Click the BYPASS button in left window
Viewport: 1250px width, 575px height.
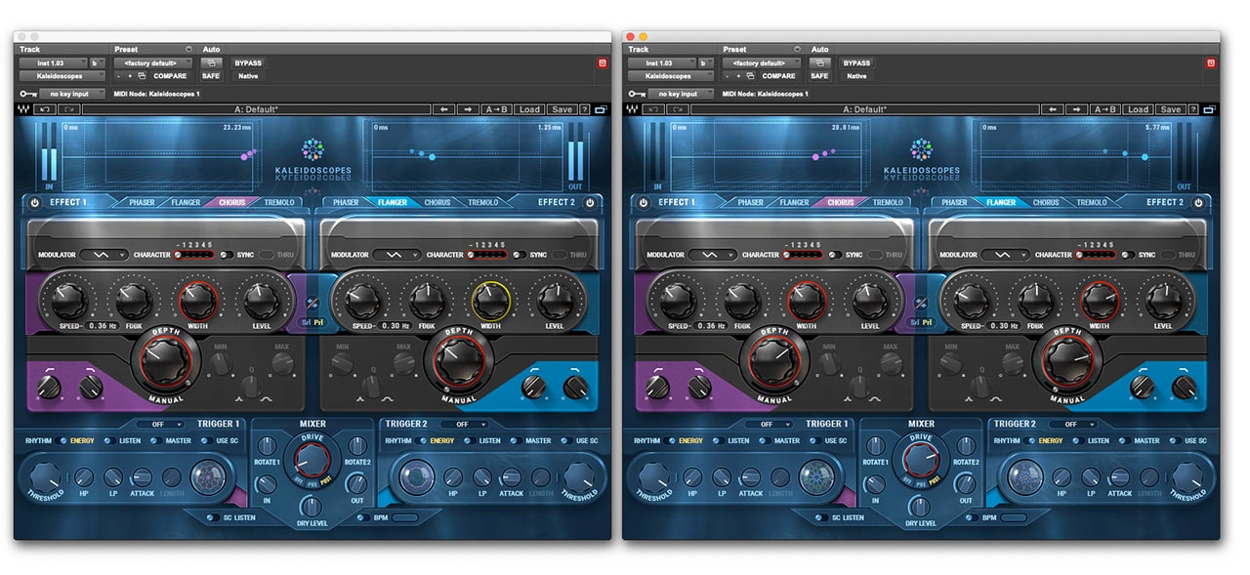[x=248, y=62]
